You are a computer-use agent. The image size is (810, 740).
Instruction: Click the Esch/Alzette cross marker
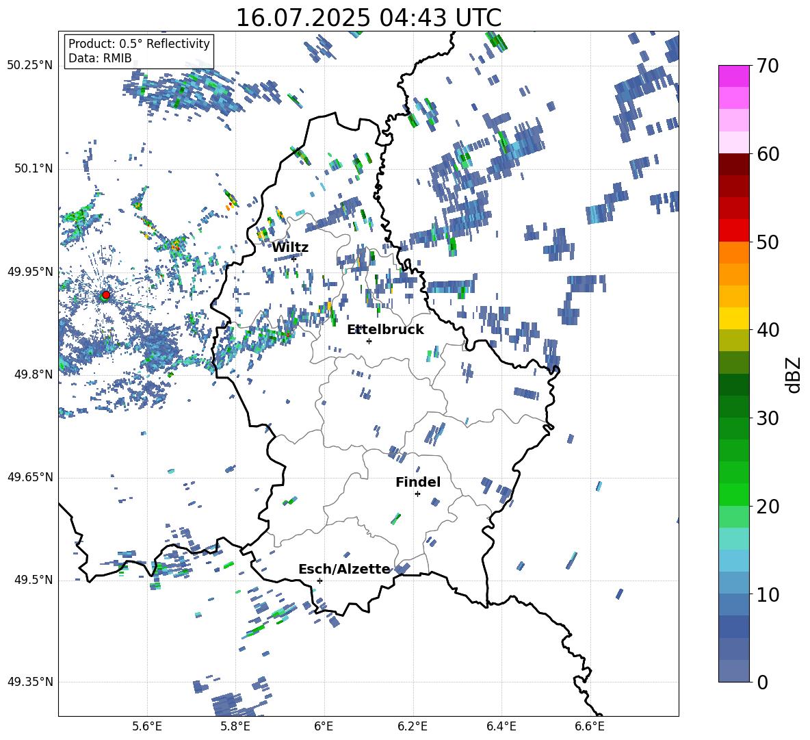pos(319,580)
